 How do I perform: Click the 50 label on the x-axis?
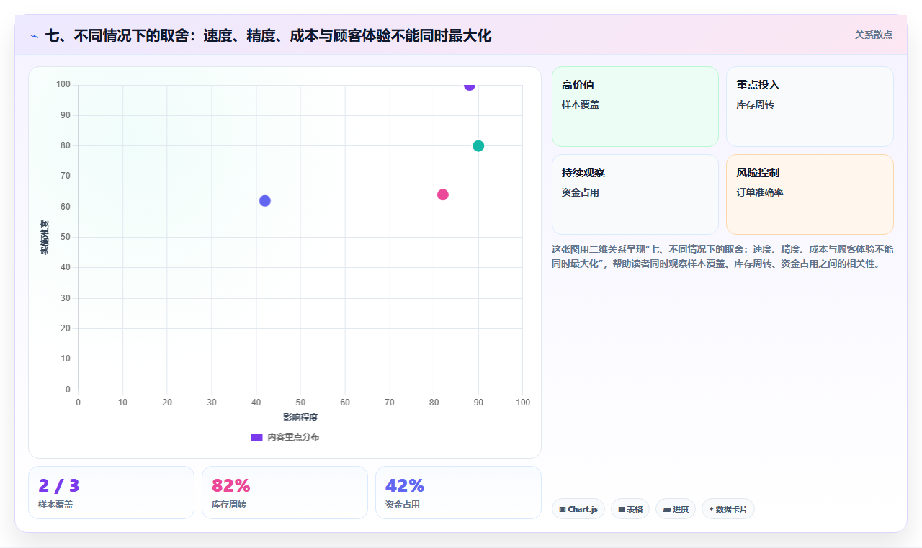click(x=300, y=402)
